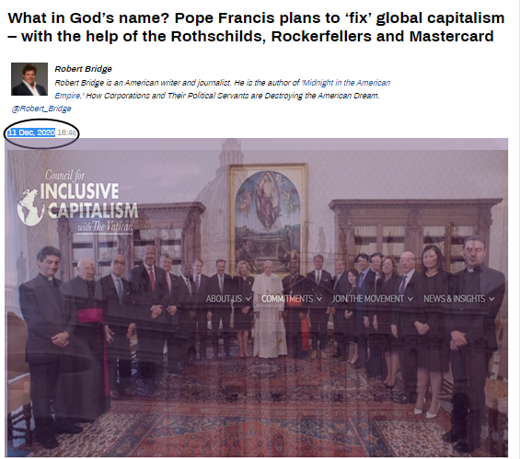Click the framed painting in the photo
Viewport: 520px width, 459px height.
pyautogui.click(x=268, y=219)
